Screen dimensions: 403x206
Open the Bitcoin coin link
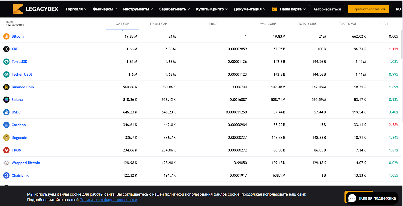tap(18, 36)
